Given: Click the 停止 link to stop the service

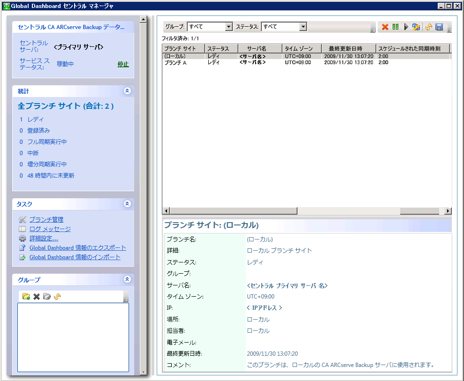Looking at the screenshot, I should pos(122,63).
